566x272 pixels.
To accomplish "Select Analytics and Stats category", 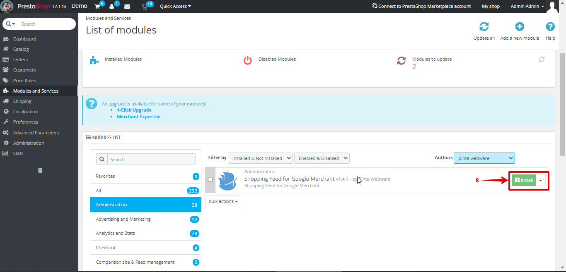I will click(145, 233).
